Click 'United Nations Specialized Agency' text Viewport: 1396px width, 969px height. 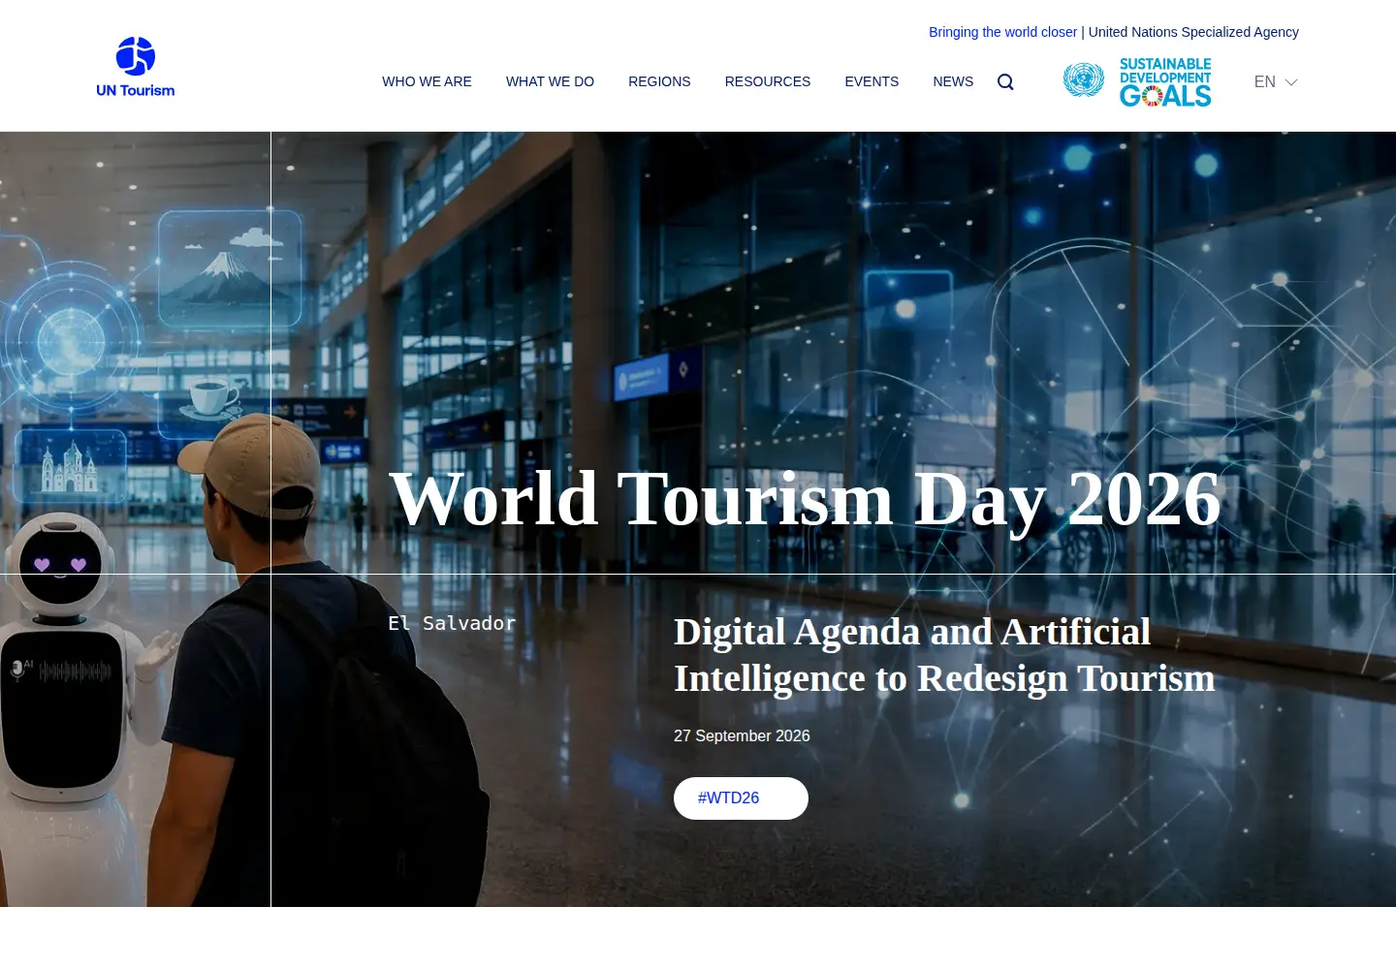point(1193,32)
